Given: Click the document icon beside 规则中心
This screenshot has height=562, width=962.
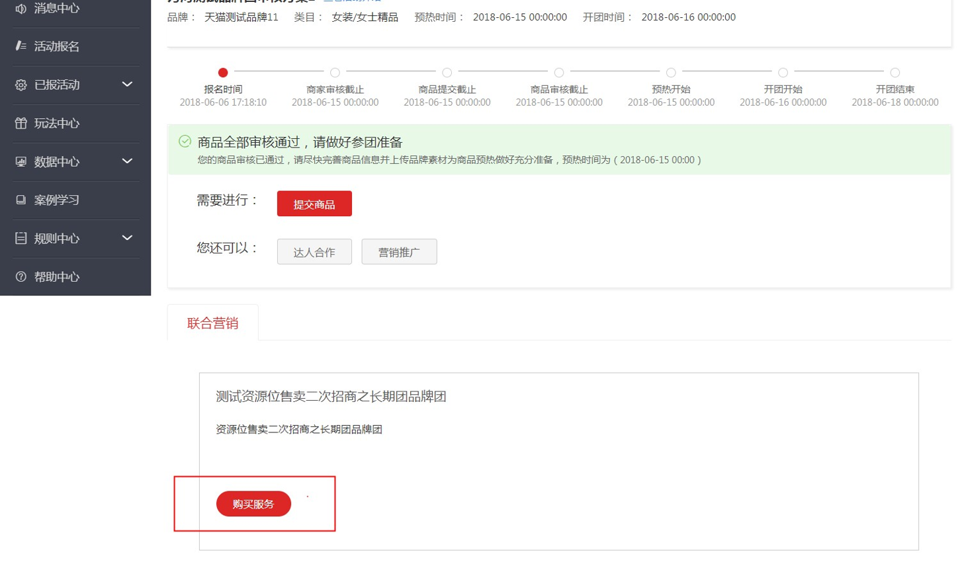Looking at the screenshot, I should tap(21, 238).
